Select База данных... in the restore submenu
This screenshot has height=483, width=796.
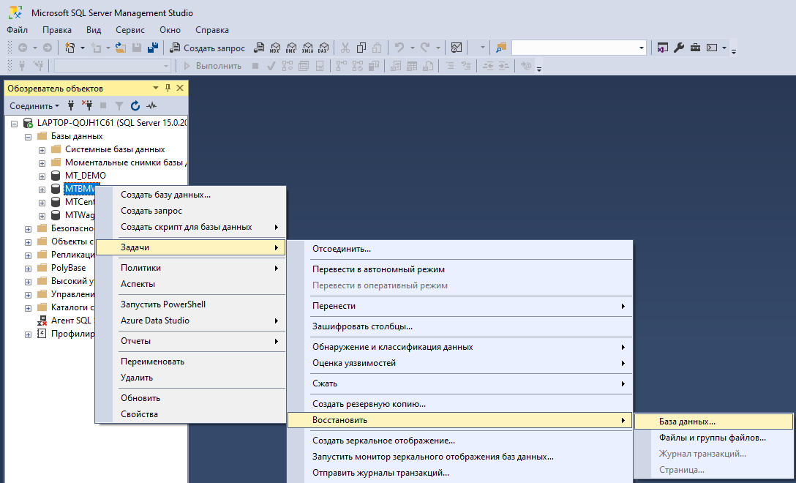pos(687,422)
